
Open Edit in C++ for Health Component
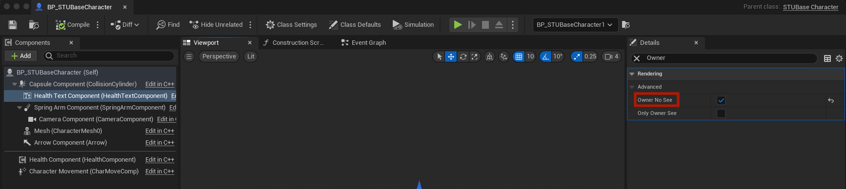click(160, 160)
